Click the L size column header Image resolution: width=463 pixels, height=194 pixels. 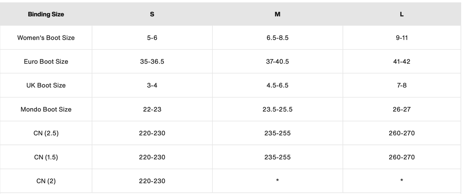point(402,14)
